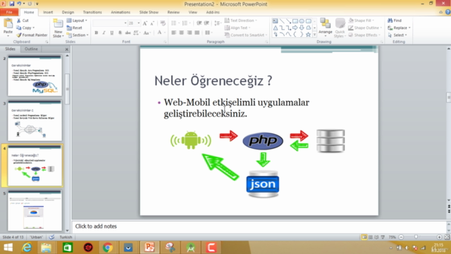Click the Paste clipboard icon

[8, 24]
